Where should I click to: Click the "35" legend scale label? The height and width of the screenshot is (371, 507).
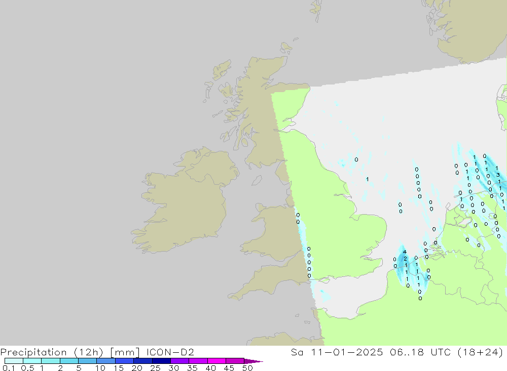pyautogui.click(x=192, y=368)
